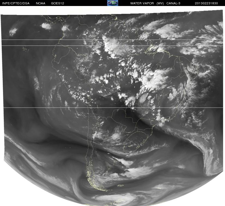Click the CPTEC logo in the header
Viewport: 225px width, 206px height.
tap(112, 3)
